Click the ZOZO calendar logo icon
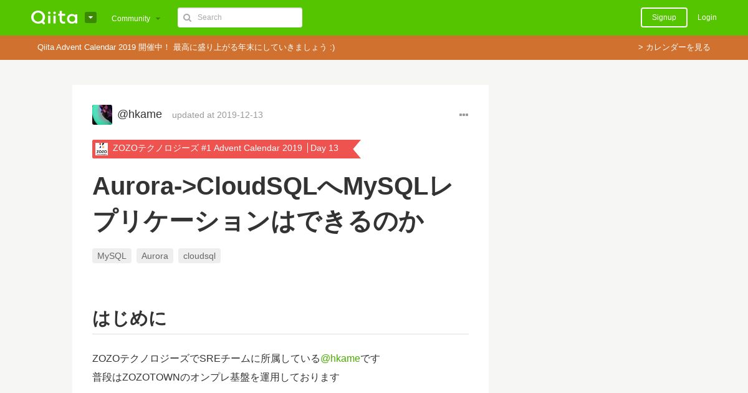 [x=102, y=148]
